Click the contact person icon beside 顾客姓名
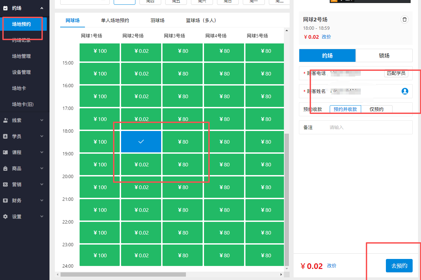 pyautogui.click(x=405, y=91)
